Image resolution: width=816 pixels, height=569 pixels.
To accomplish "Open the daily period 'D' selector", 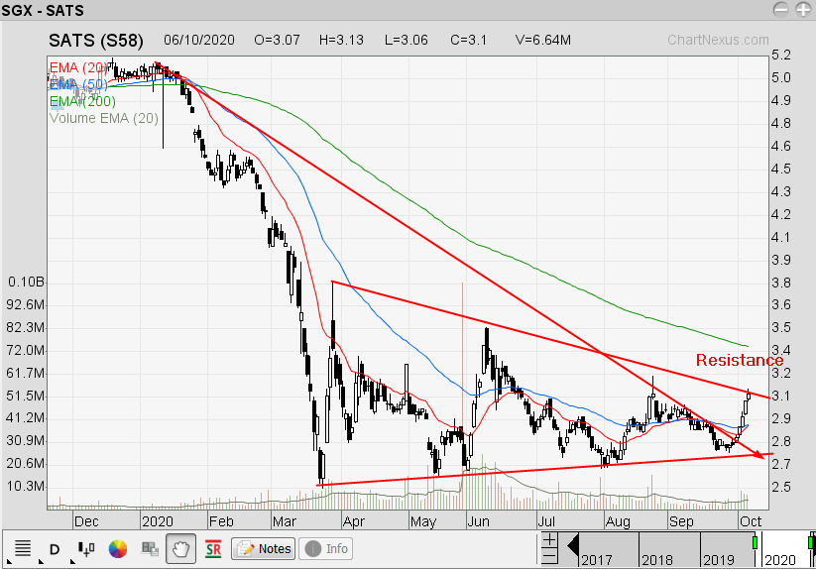I will pos(55,549).
